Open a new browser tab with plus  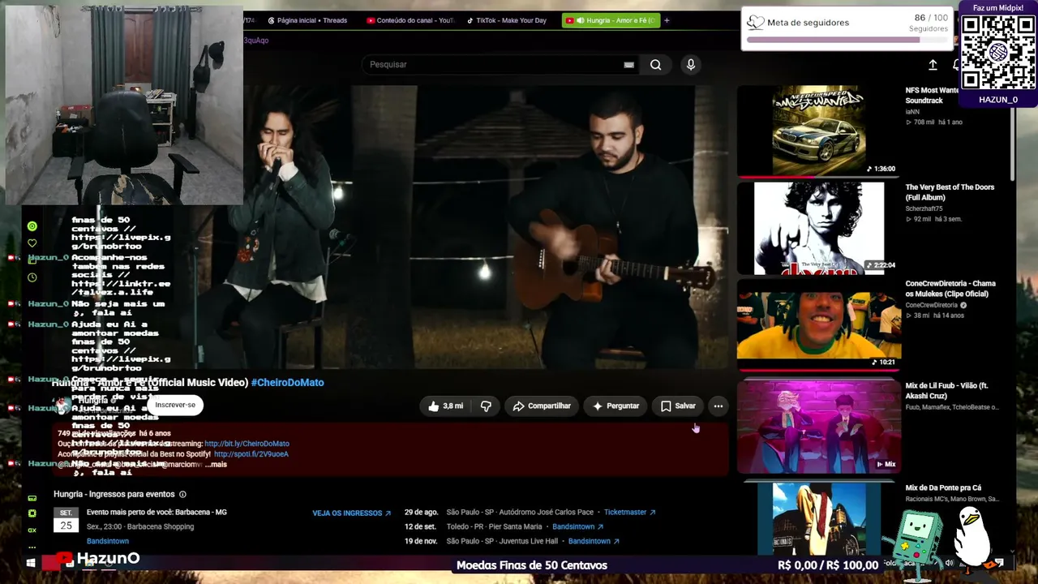667,20
